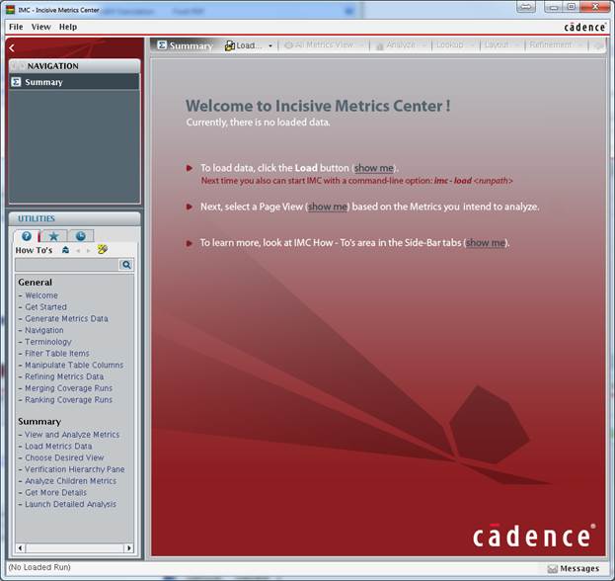Switch to the star Favorites tab in Utilities
615x581 pixels.
point(53,236)
